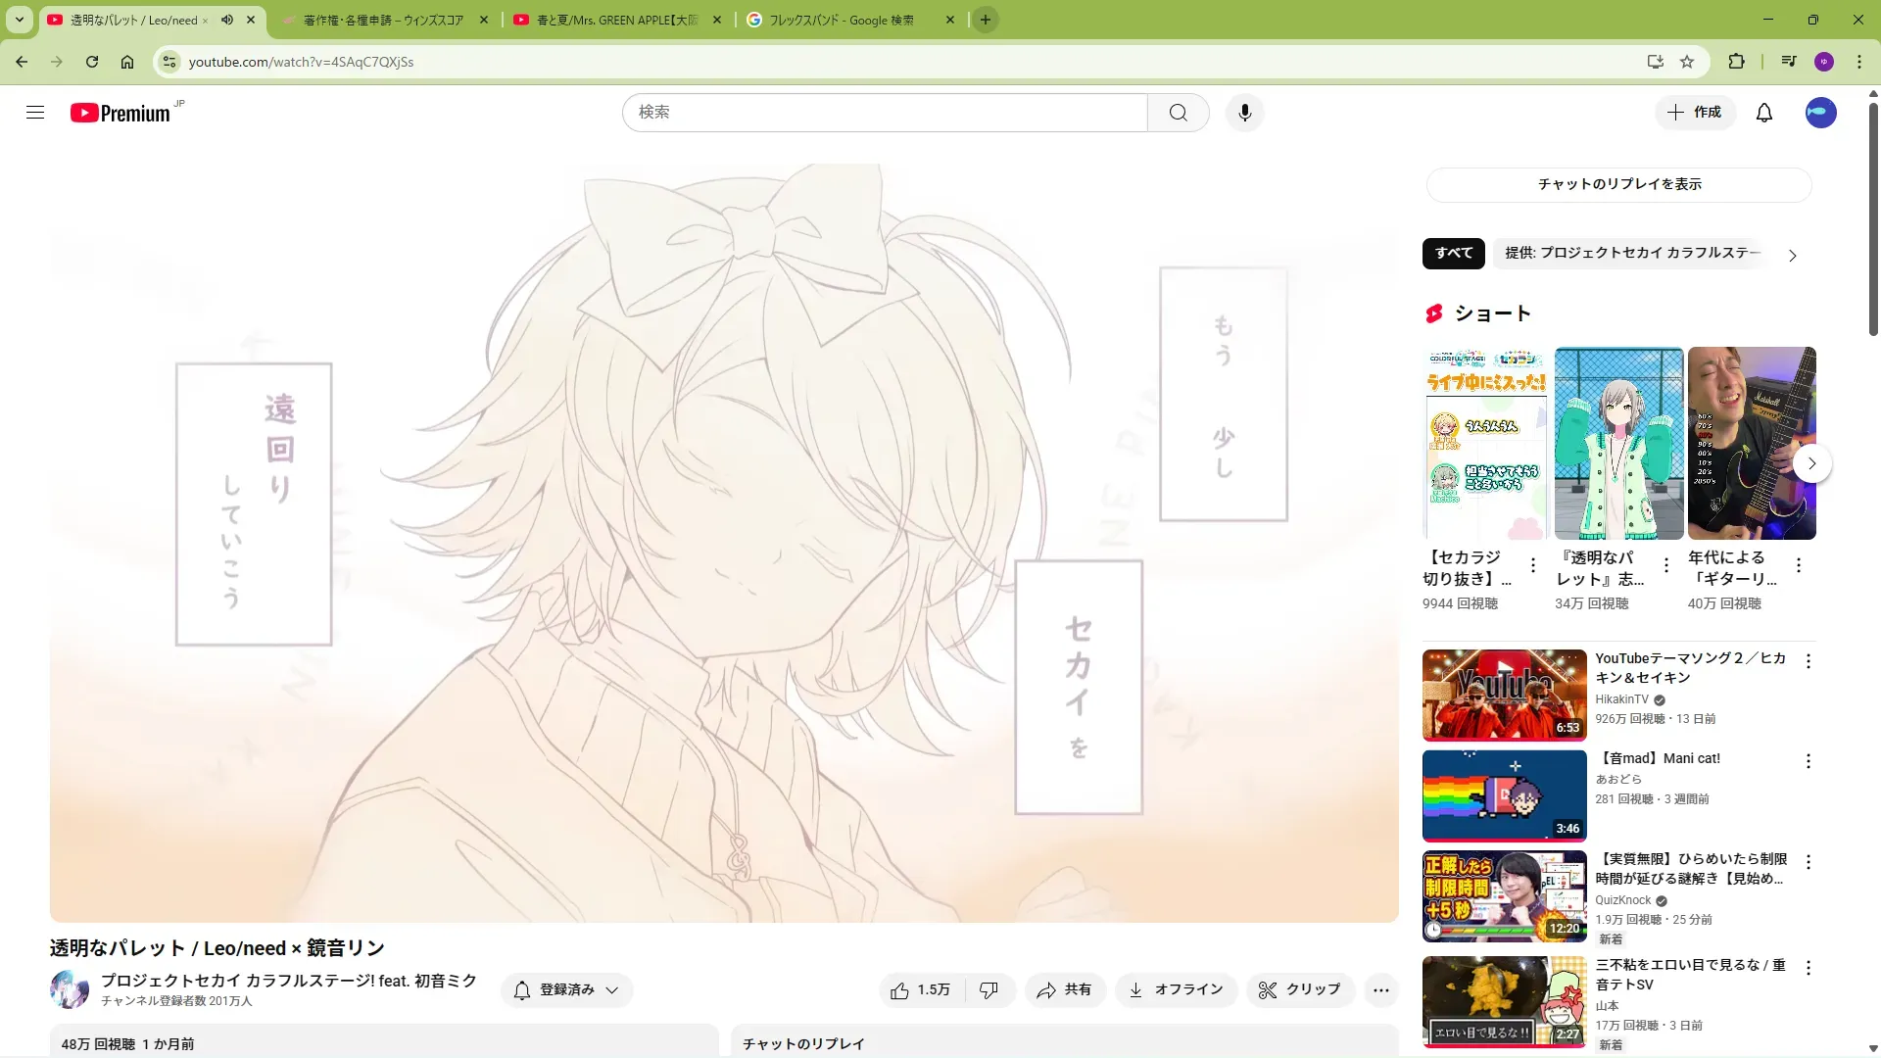1881x1058 pixels.
Task: Mute tab via speaker icon
Action: [227, 20]
